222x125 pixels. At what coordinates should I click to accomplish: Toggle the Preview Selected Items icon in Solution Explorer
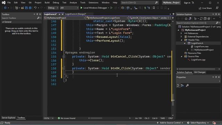point(214,19)
